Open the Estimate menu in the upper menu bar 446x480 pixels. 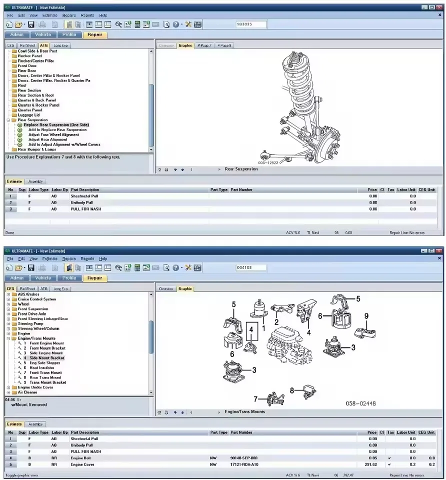50,15
